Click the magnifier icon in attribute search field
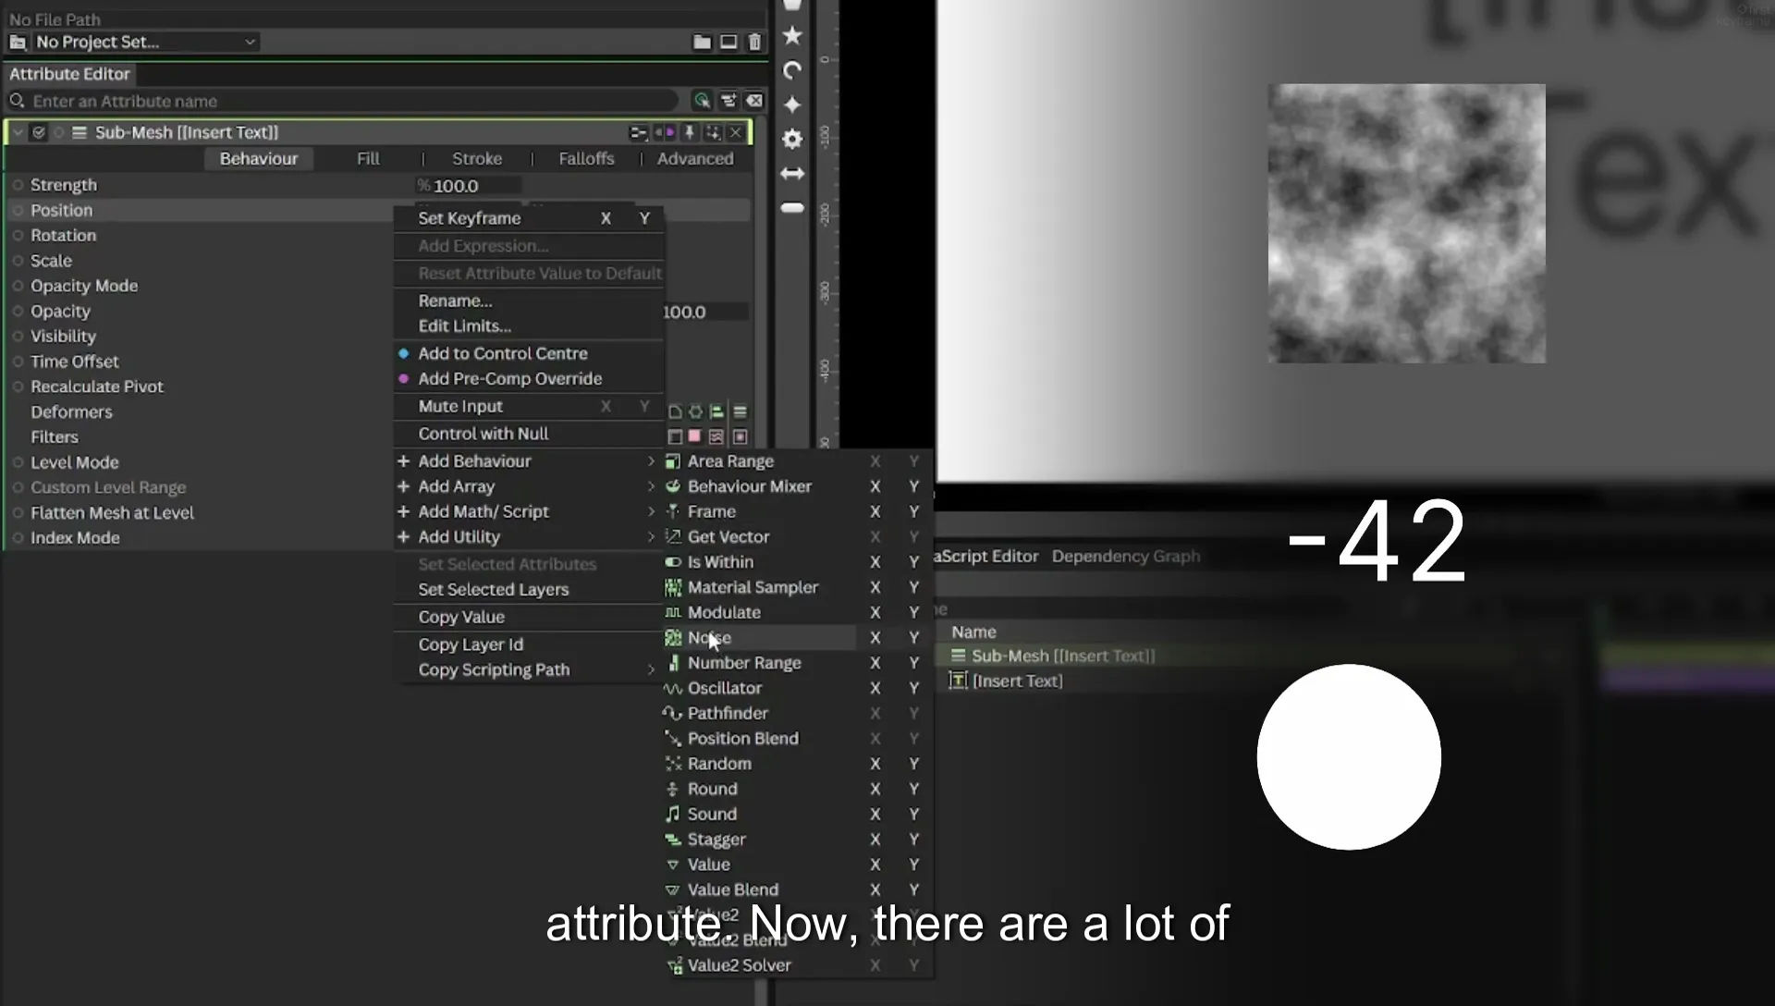 (x=17, y=101)
